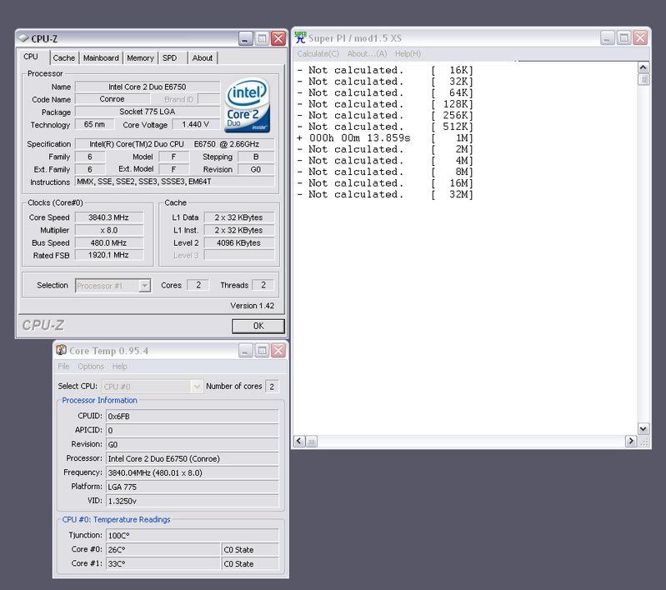Open the Mainboard tab

click(x=101, y=57)
